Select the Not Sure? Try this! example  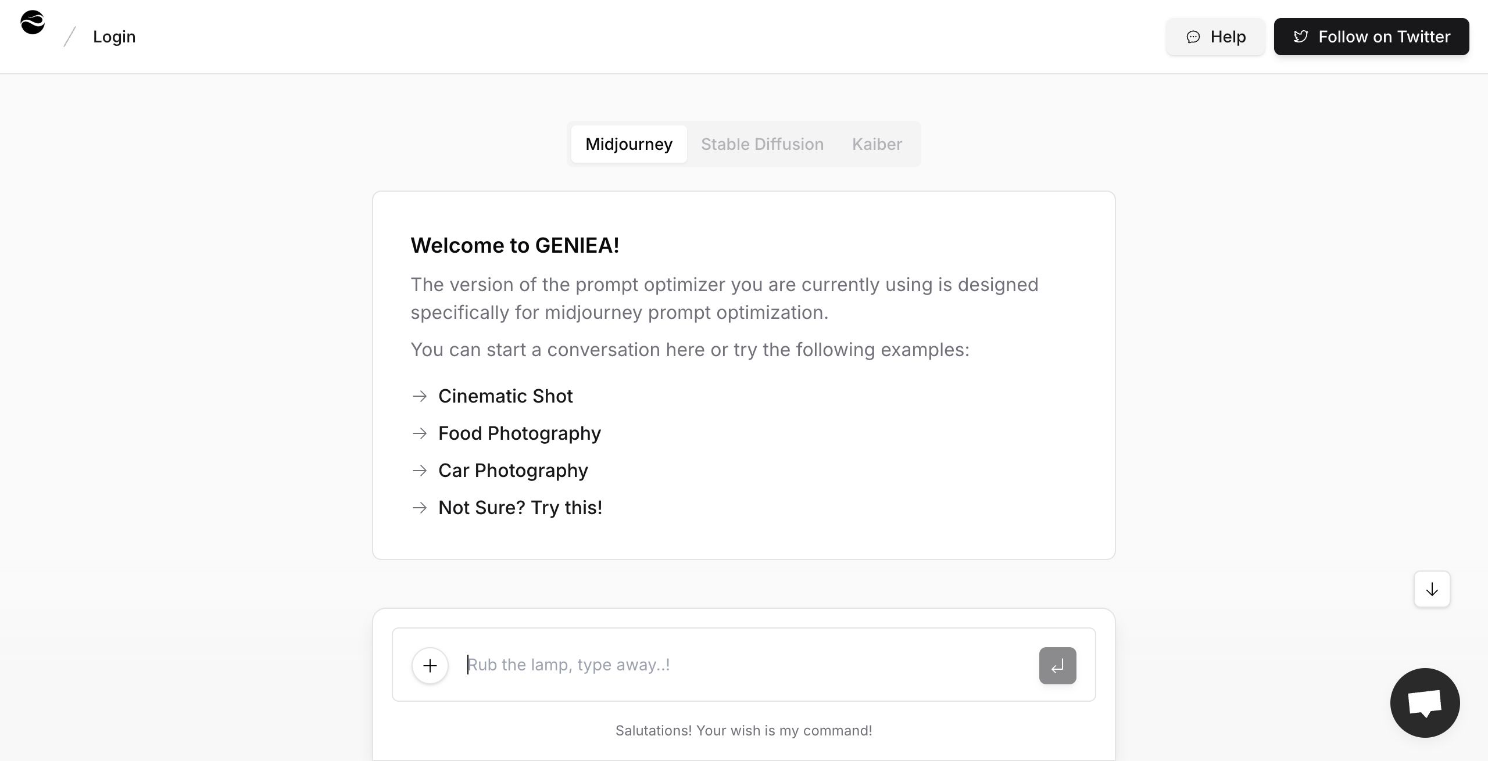[x=520, y=508]
